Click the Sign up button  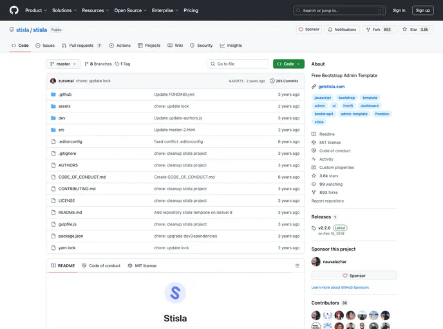tap(422, 10)
